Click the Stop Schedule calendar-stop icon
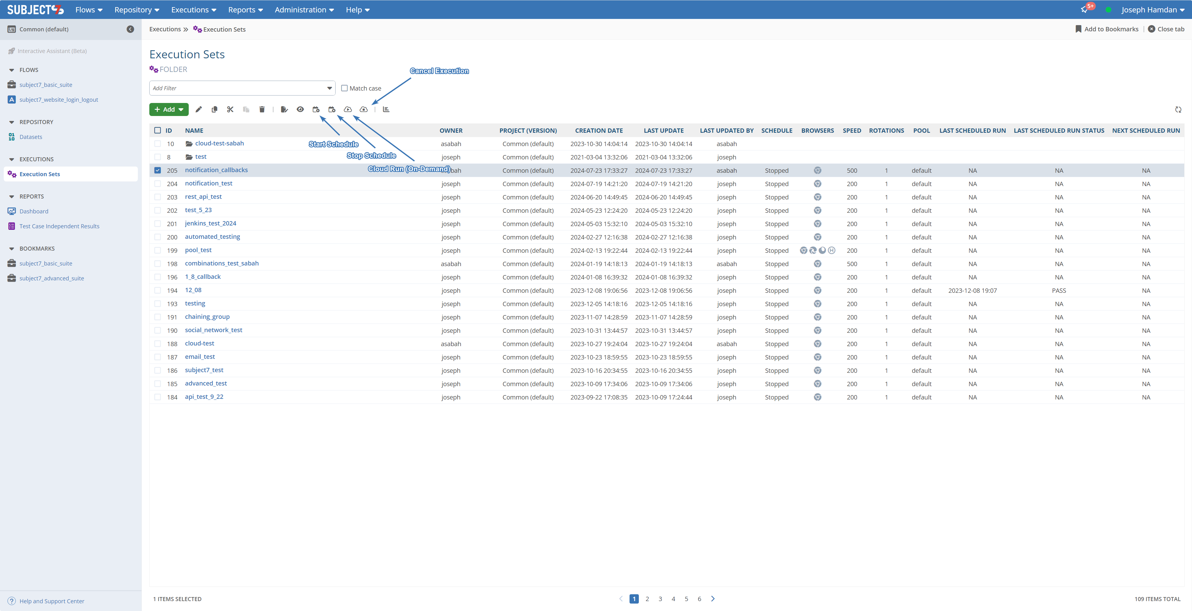This screenshot has height=611, width=1192. [x=332, y=109]
